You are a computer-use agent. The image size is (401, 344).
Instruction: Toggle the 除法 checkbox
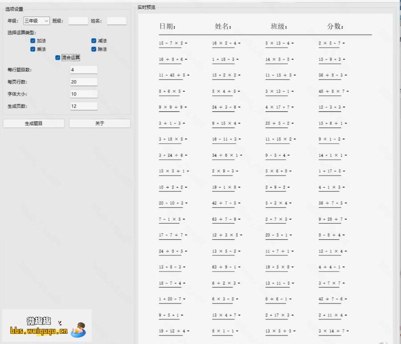pyautogui.click(x=94, y=49)
